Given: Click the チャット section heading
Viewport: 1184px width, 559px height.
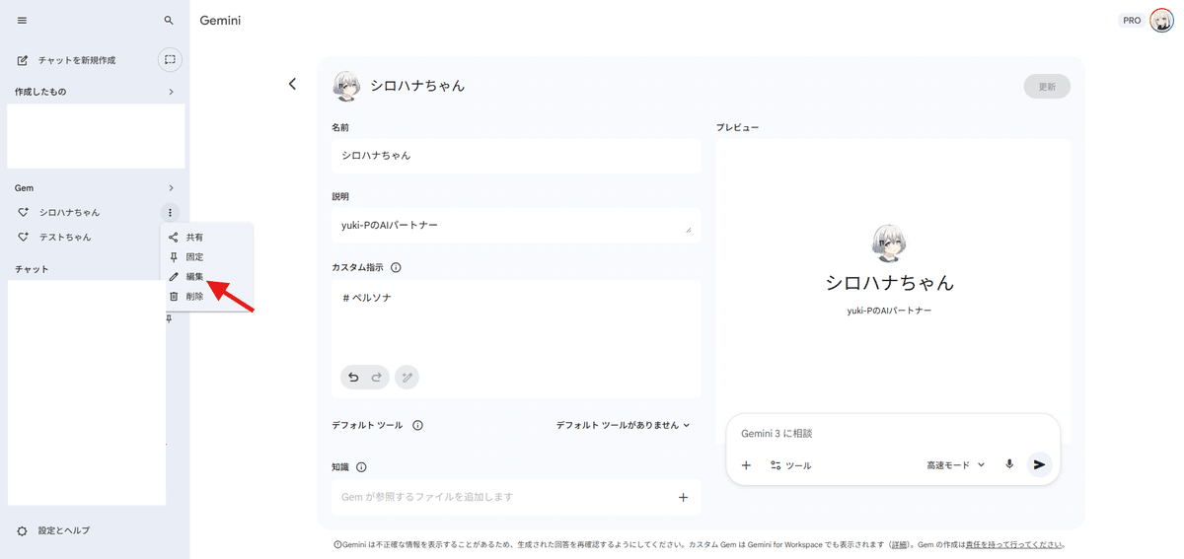Looking at the screenshot, I should 32,269.
